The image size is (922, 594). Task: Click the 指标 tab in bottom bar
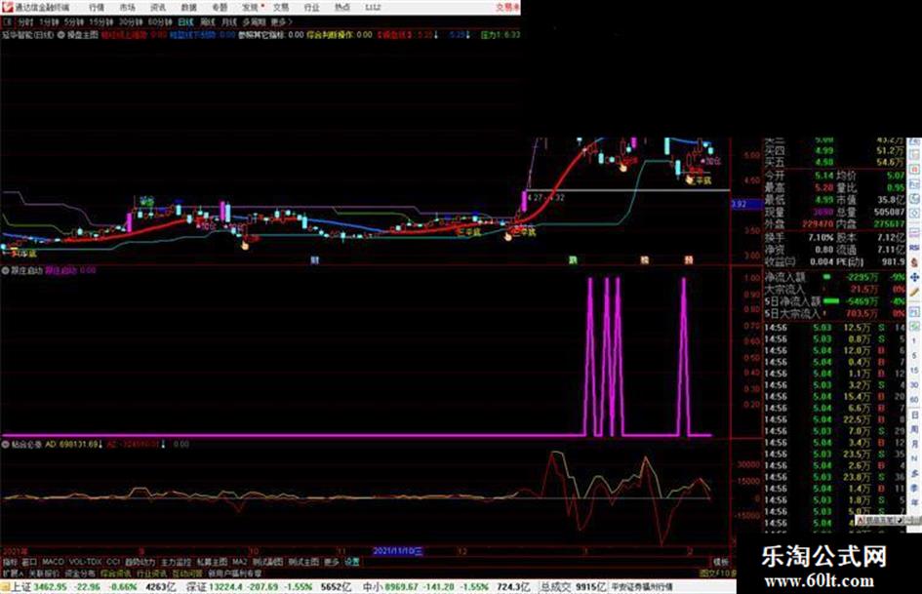click(x=10, y=562)
